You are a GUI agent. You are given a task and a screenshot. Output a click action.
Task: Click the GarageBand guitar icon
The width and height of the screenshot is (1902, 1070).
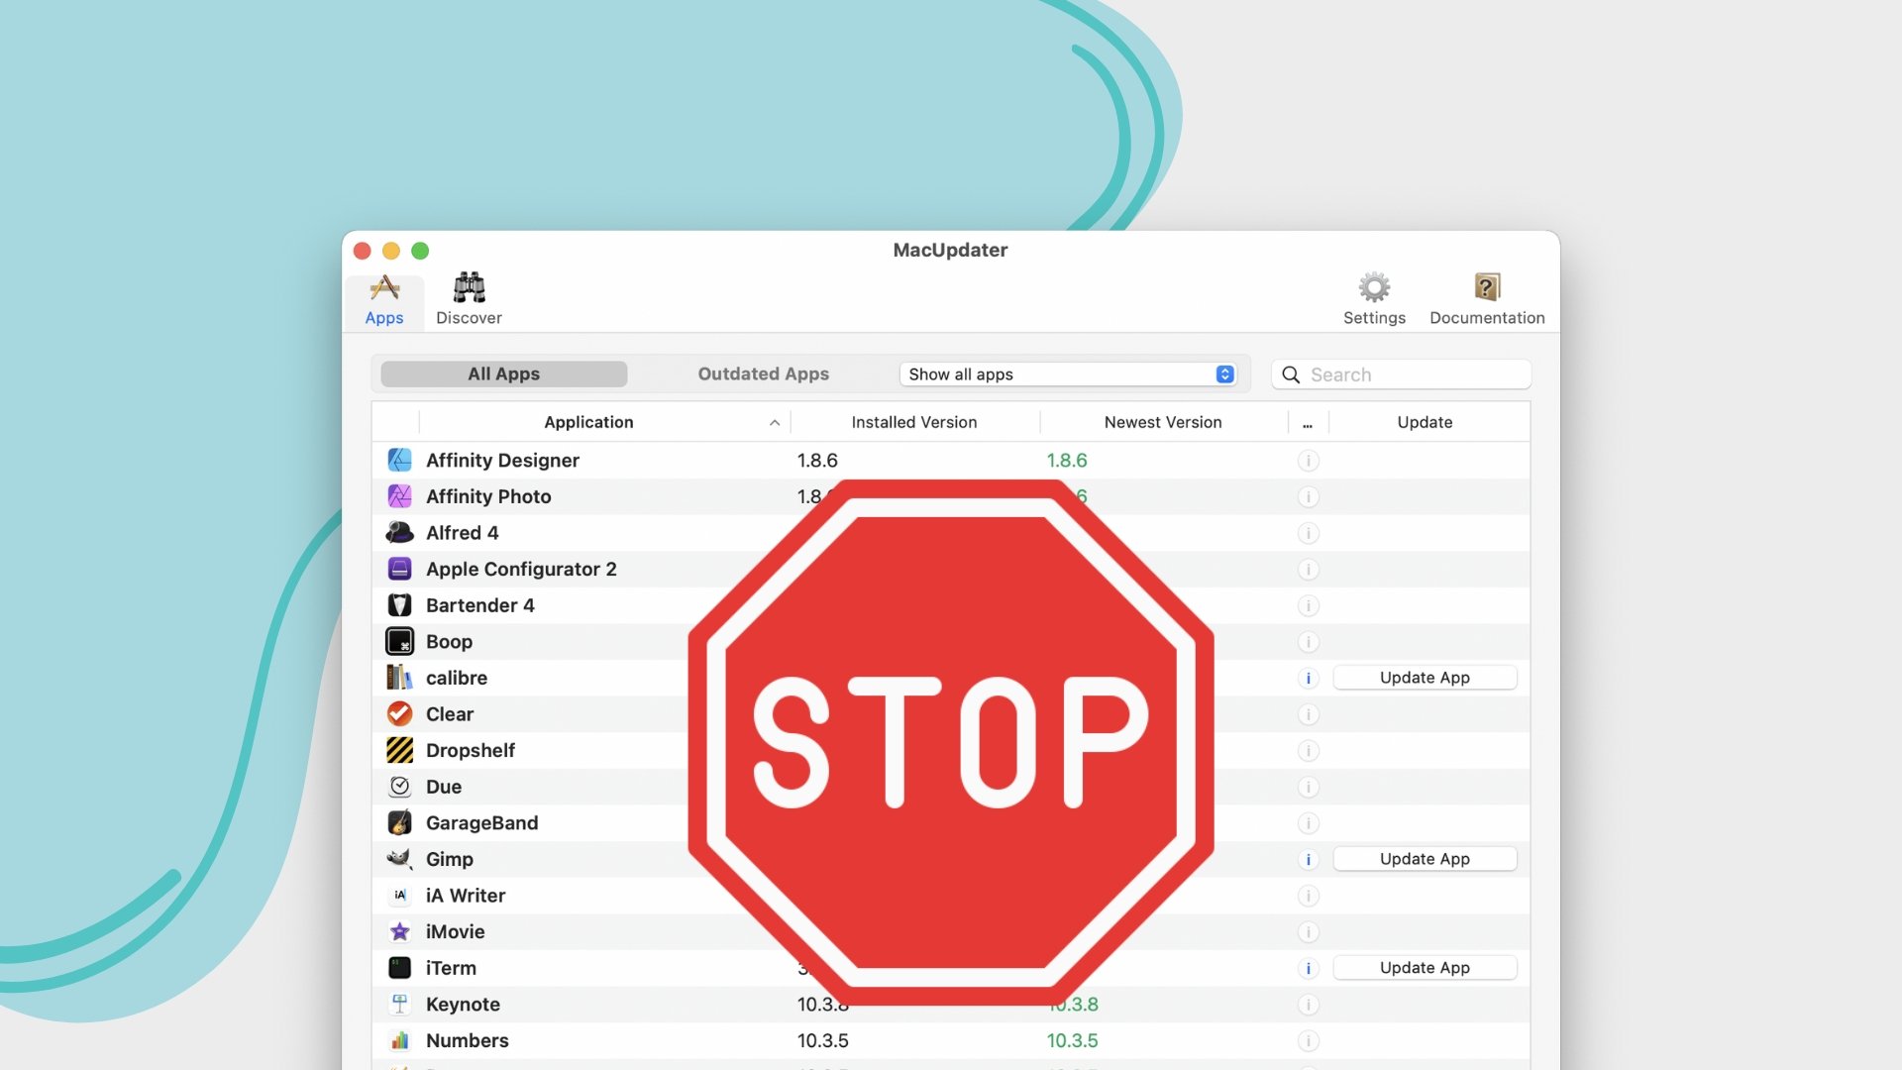399,822
